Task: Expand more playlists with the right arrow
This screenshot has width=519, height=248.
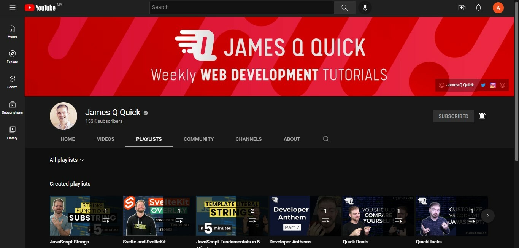Action: coord(488,216)
